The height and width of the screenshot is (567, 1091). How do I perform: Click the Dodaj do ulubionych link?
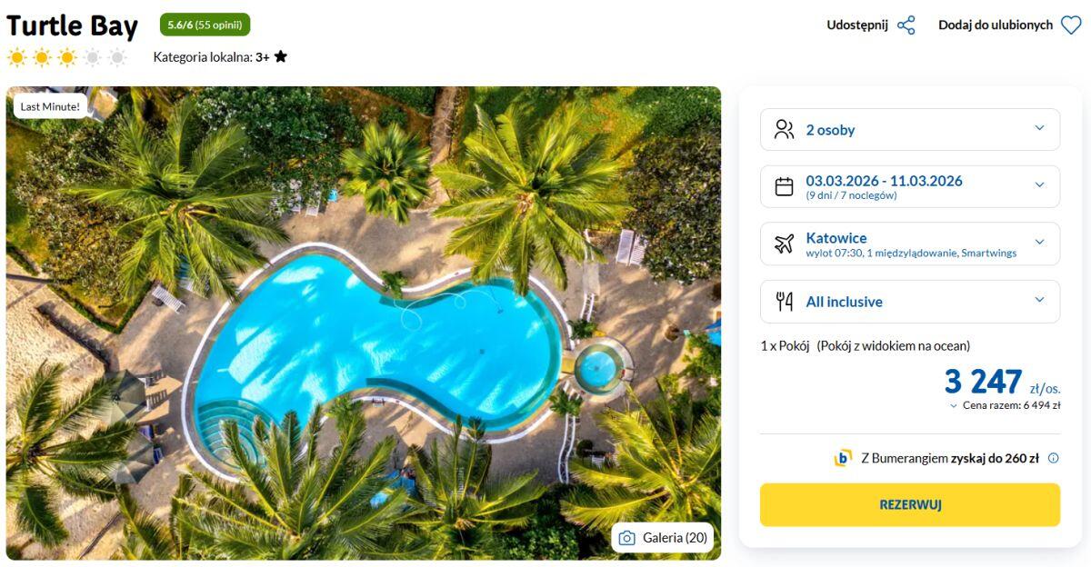pos(995,25)
